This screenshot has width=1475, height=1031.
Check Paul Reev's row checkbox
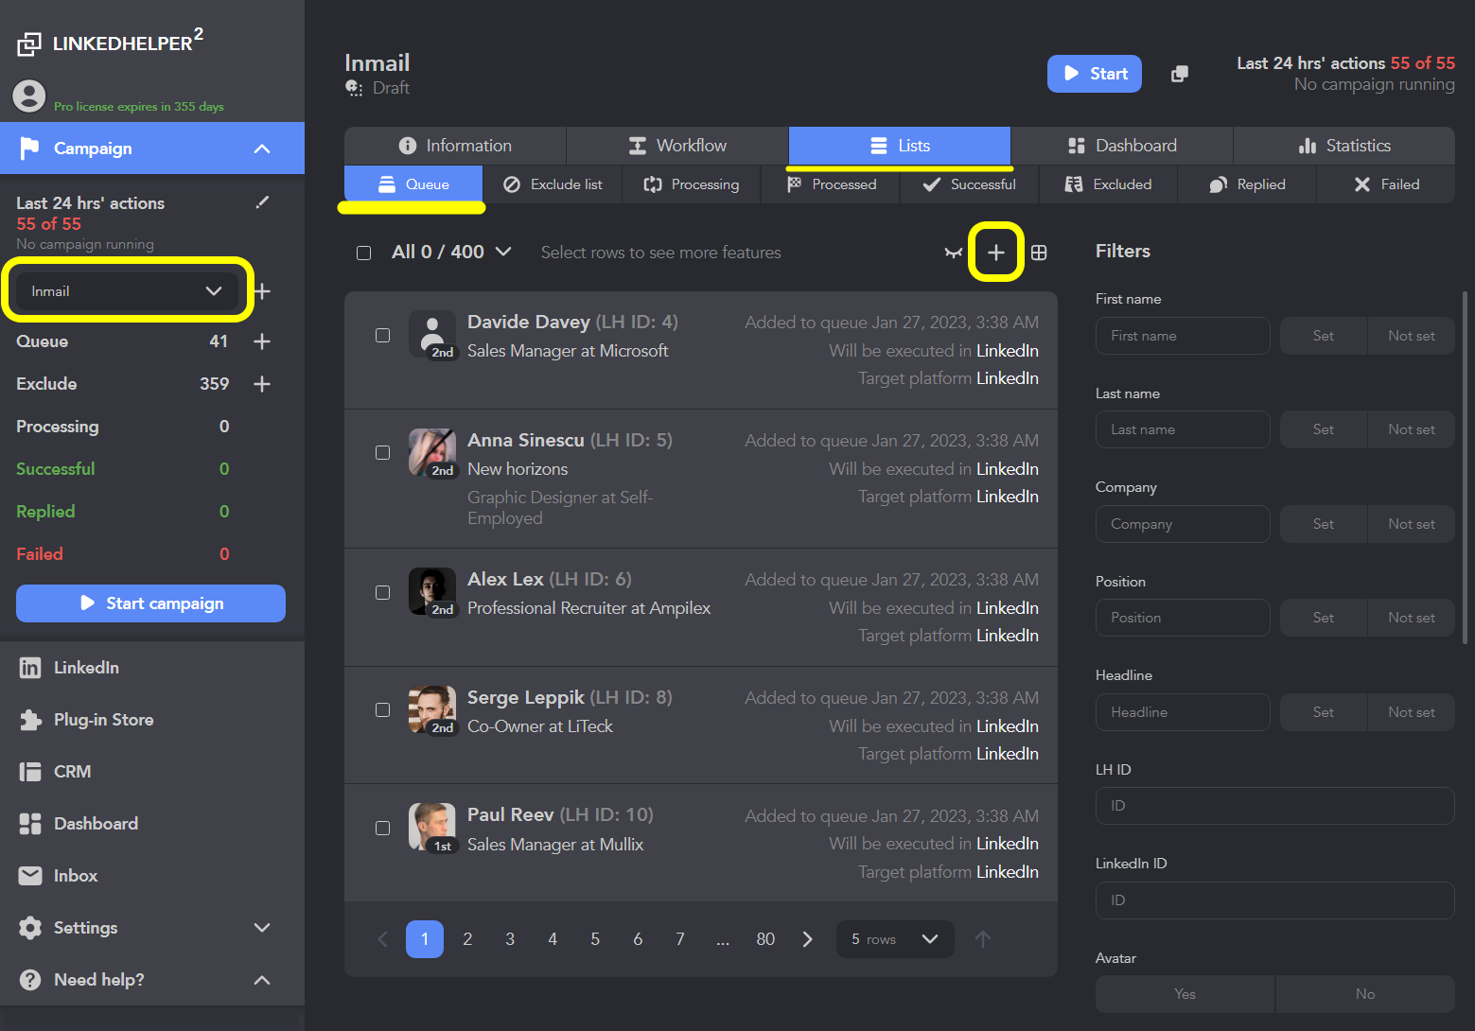[x=382, y=828]
